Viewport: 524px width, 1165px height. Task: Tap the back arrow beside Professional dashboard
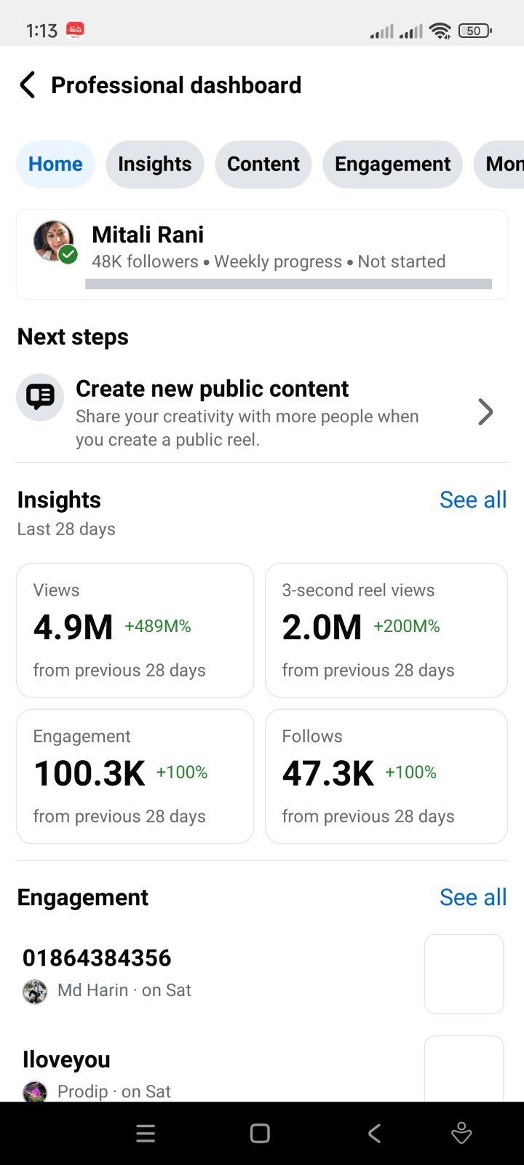27,85
